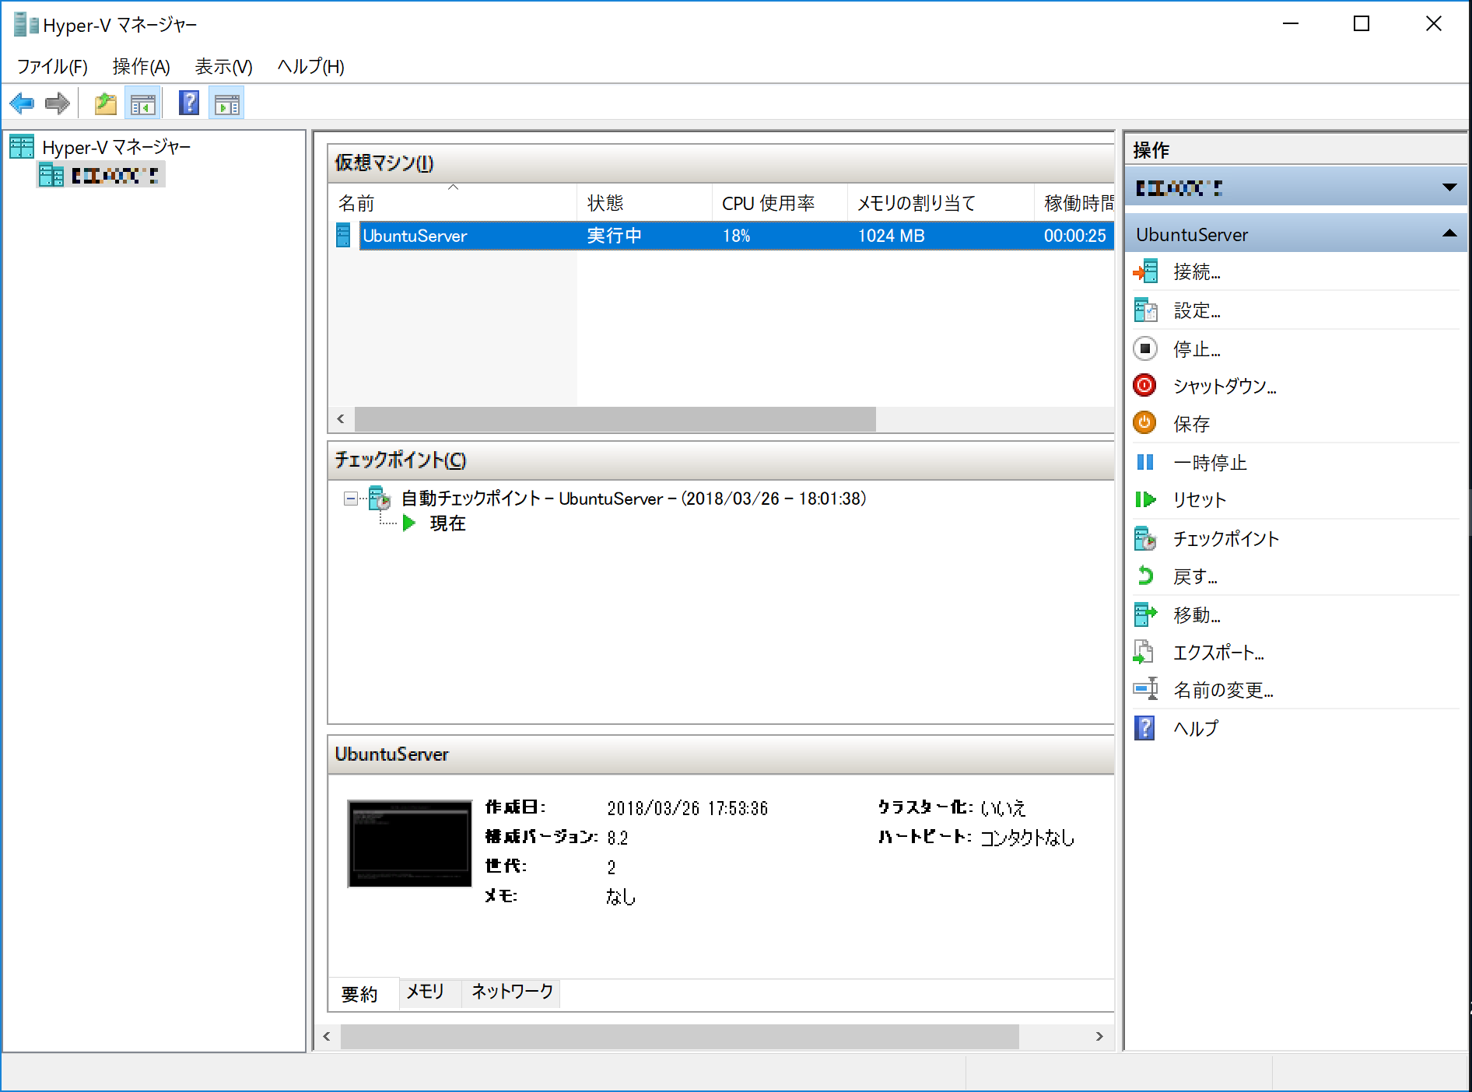Click the 名前の変更 rename icon
Viewport: 1472px width, 1092px height.
1145,689
